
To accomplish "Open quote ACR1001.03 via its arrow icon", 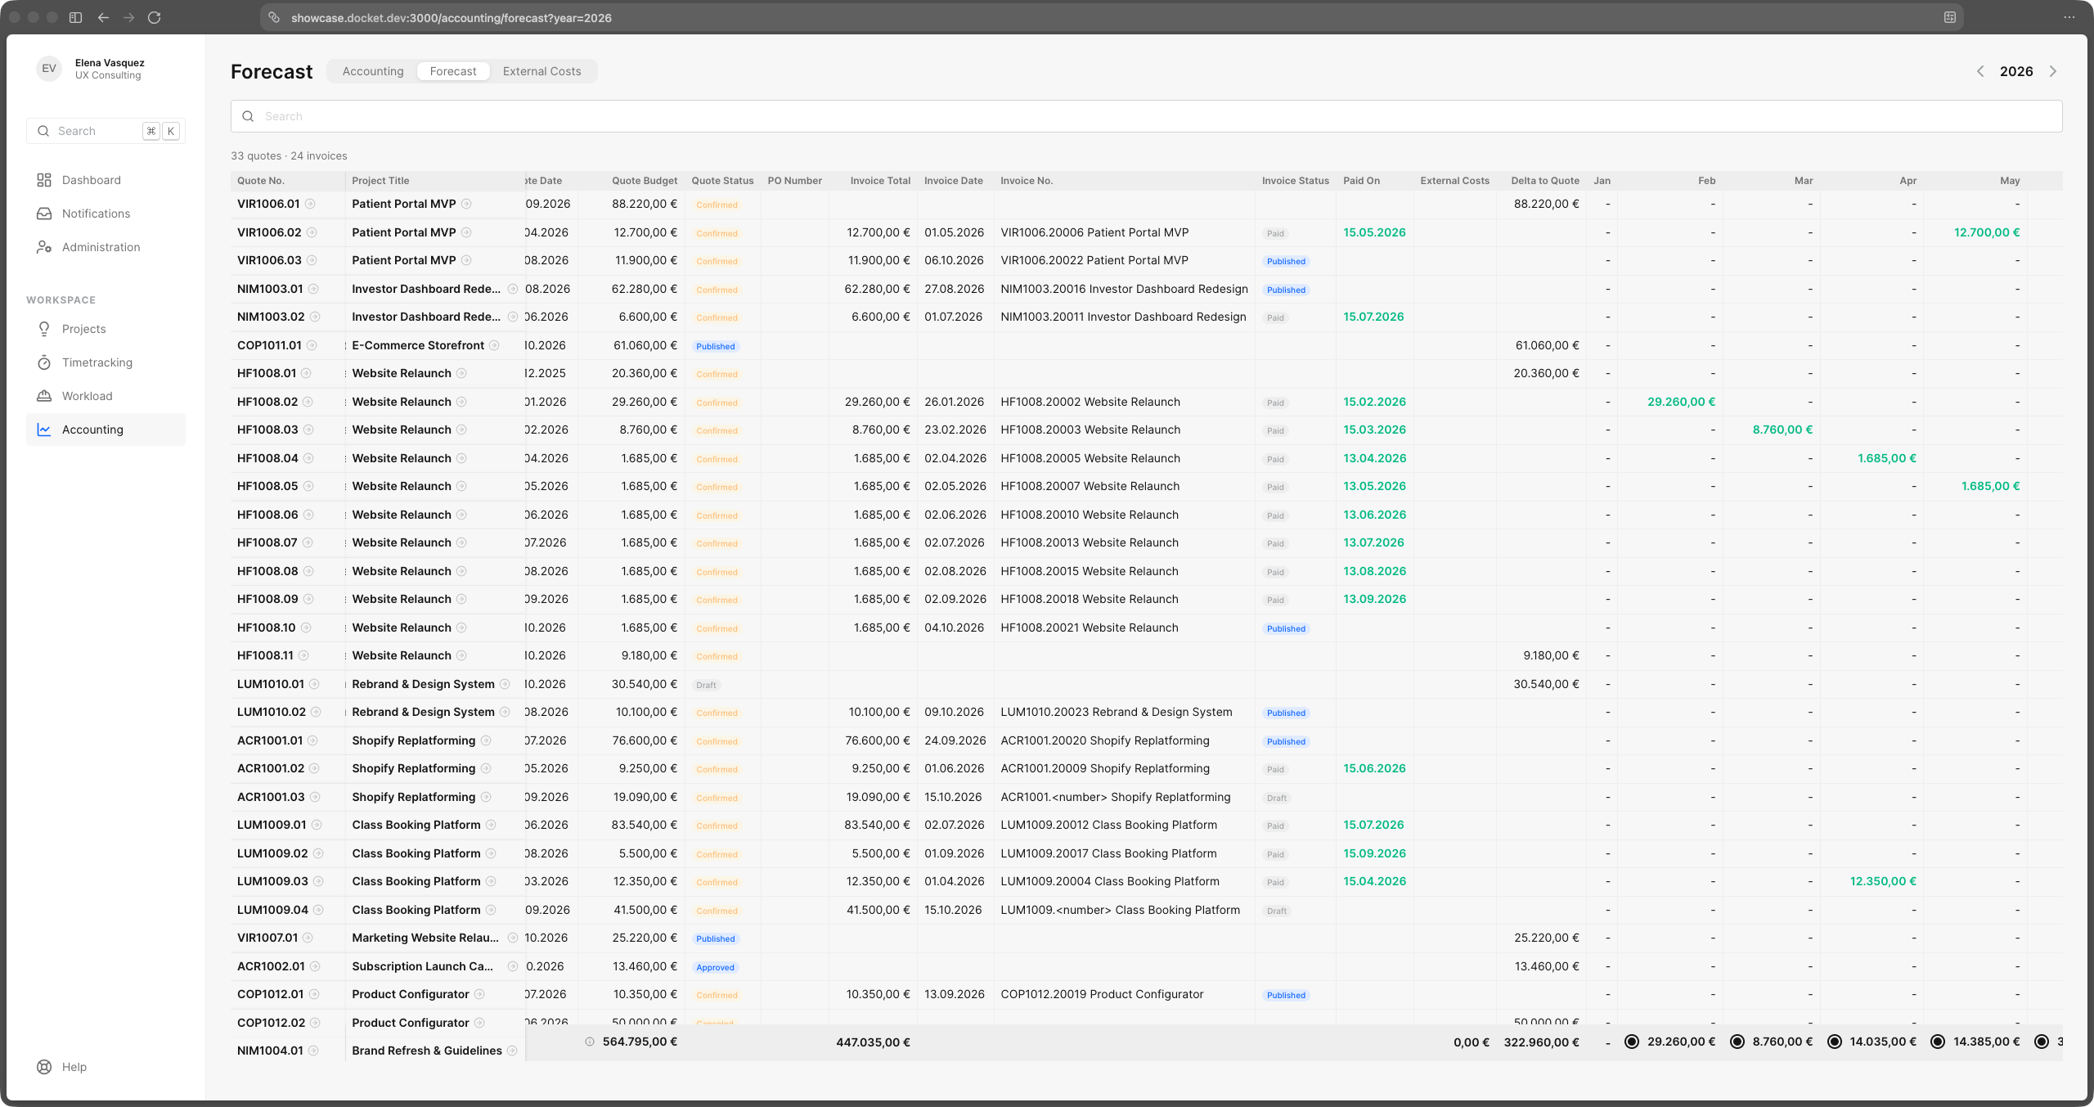I will click(x=315, y=797).
